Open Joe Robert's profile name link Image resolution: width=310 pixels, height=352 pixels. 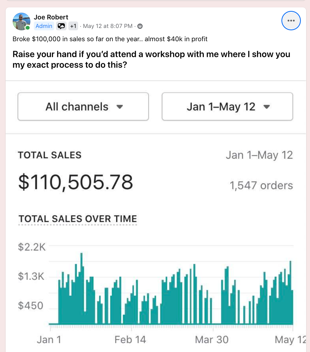(x=51, y=17)
